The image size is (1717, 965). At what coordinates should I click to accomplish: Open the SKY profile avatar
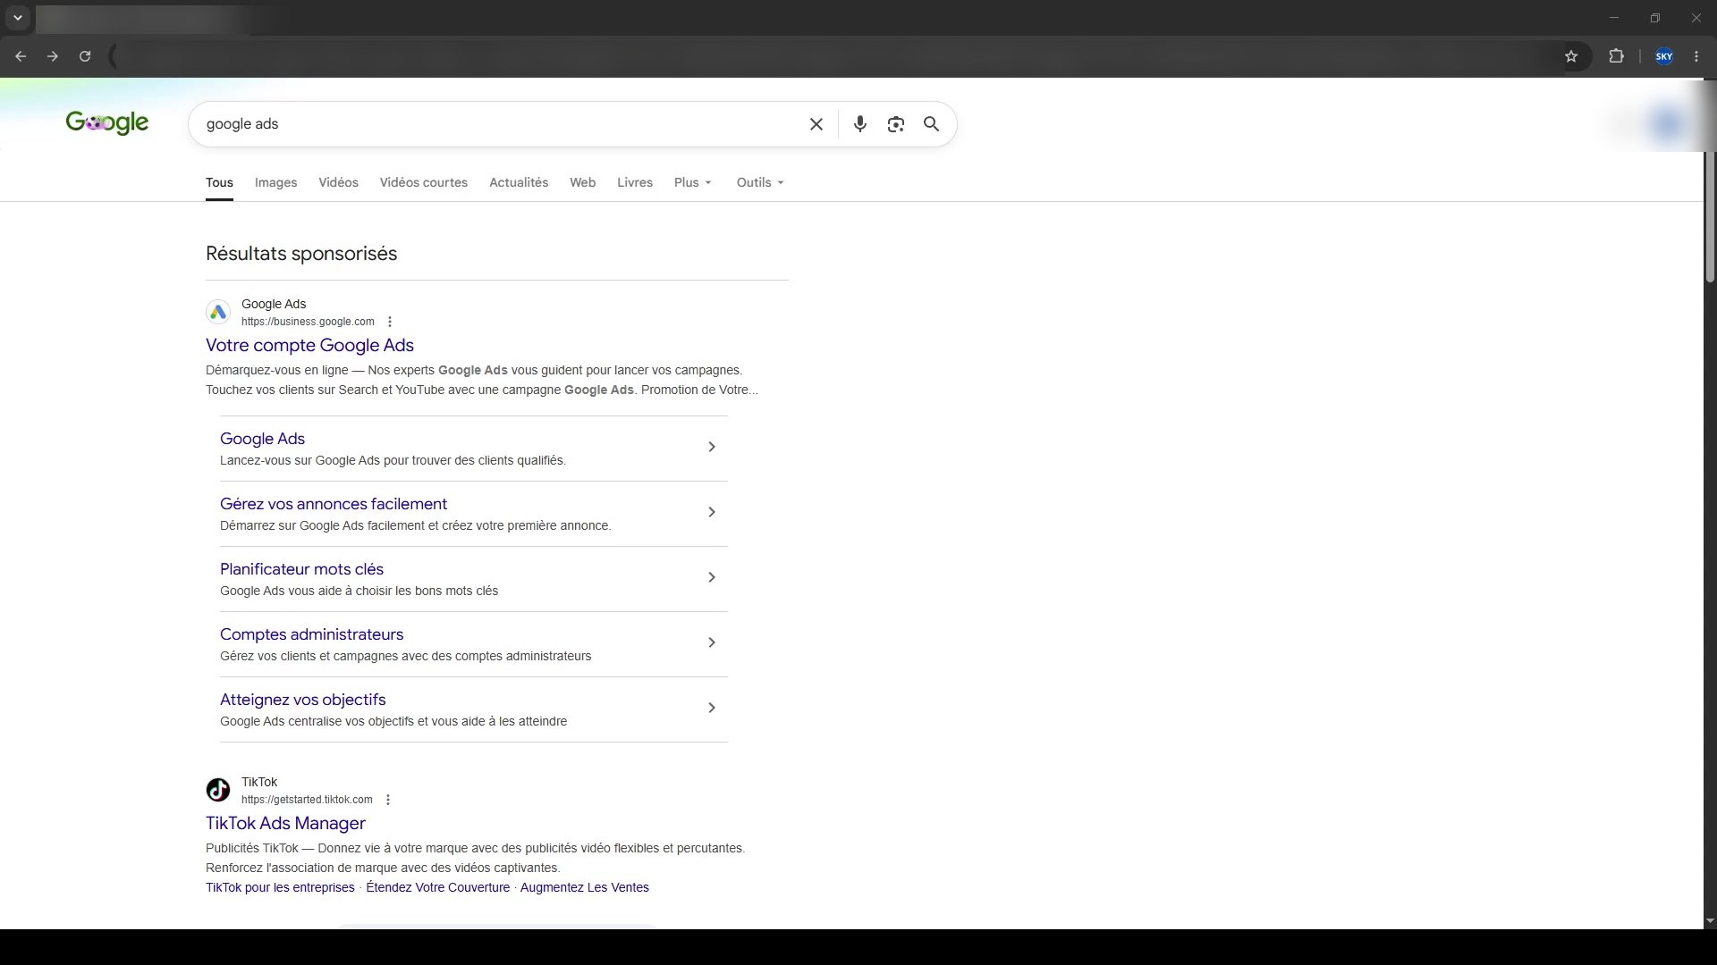(x=1664, y=56)
